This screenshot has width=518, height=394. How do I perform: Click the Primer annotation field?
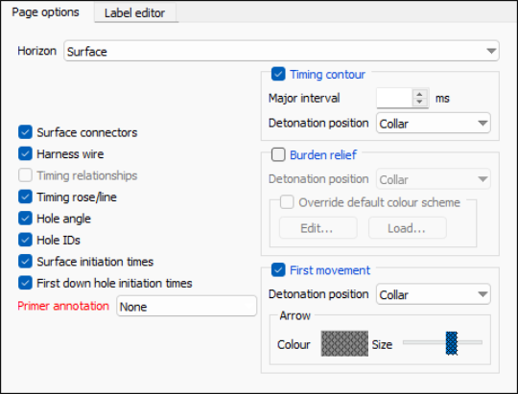click(186, 306)
